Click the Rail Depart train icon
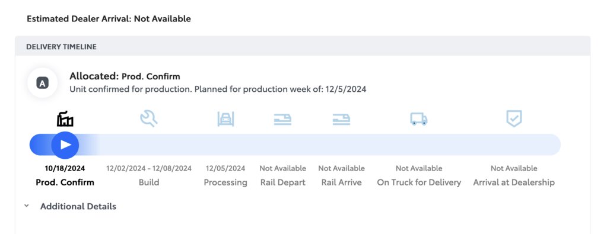607x234 pixels. [x=282, y=119]
